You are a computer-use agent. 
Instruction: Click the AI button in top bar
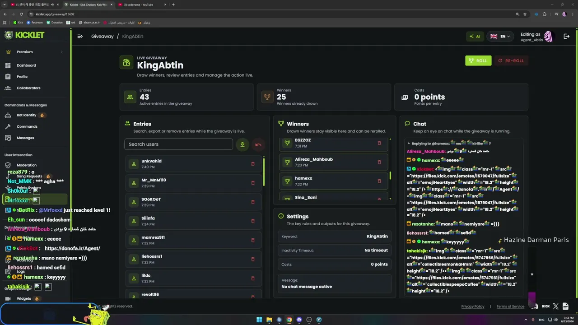(475, 36)
